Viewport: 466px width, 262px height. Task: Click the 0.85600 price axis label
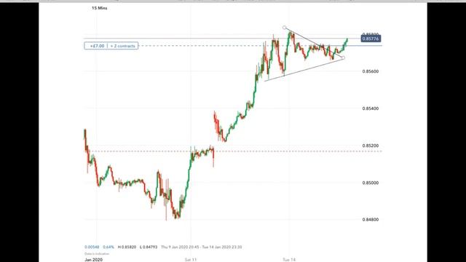371,71
